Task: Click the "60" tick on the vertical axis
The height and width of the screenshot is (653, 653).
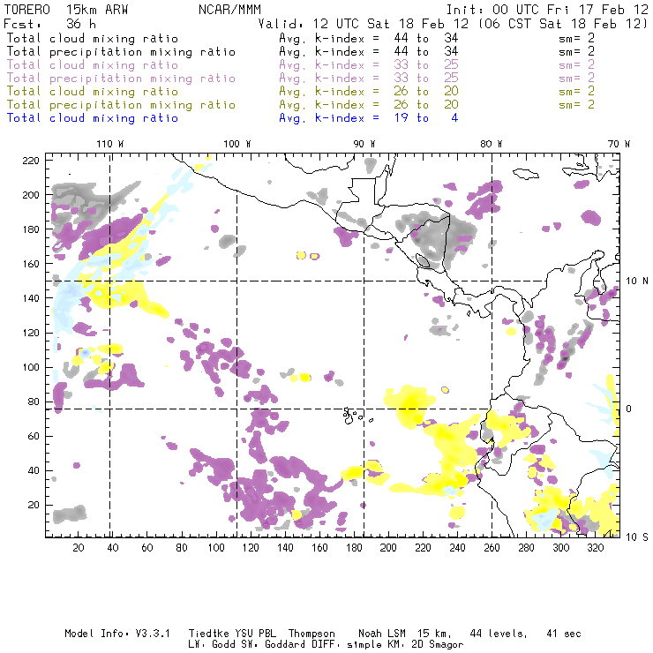Action: click(34, 436)
